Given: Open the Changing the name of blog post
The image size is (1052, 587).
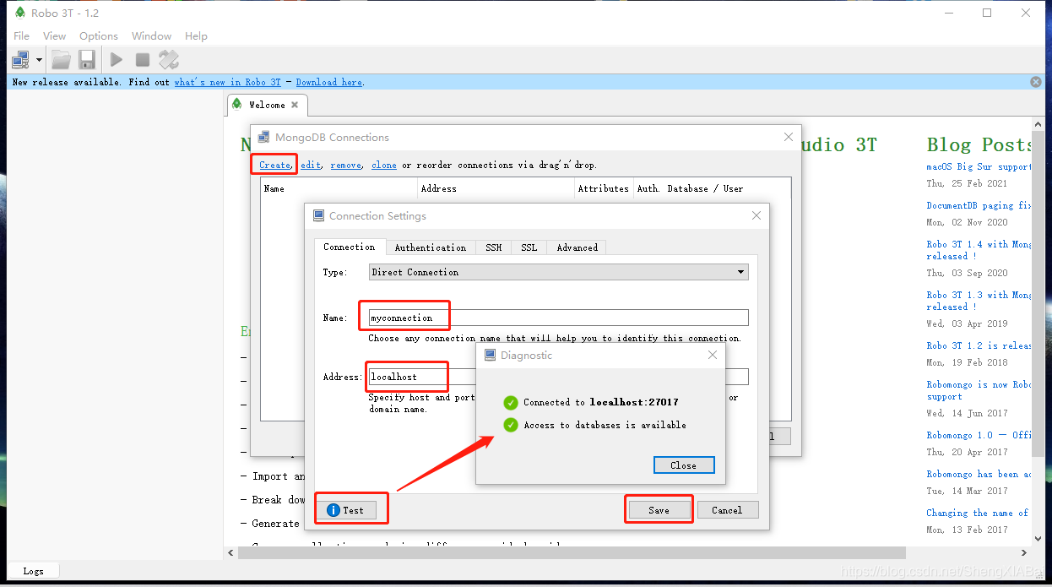Looking at the screenshot, I should [978, 513].
